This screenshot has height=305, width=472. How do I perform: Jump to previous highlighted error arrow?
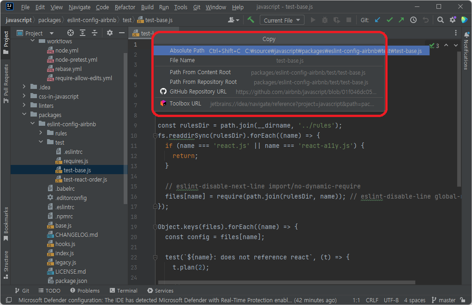(446, 45)
